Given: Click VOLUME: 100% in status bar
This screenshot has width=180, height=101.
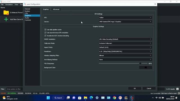Looking at the screenshot, I should click(44, 93).
